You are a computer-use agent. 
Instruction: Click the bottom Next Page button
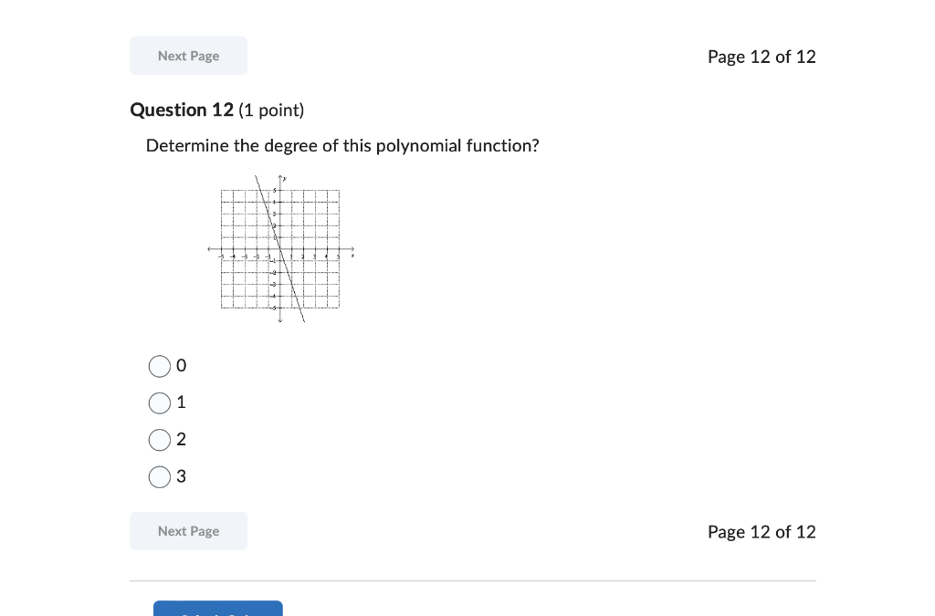pos(188,531)
